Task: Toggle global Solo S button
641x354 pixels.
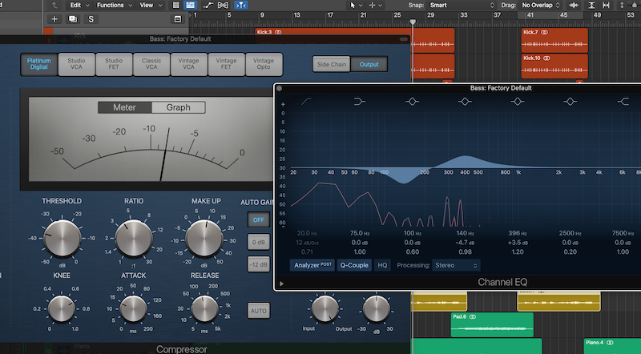Action: pyautogui.click(x=91, y=19)
